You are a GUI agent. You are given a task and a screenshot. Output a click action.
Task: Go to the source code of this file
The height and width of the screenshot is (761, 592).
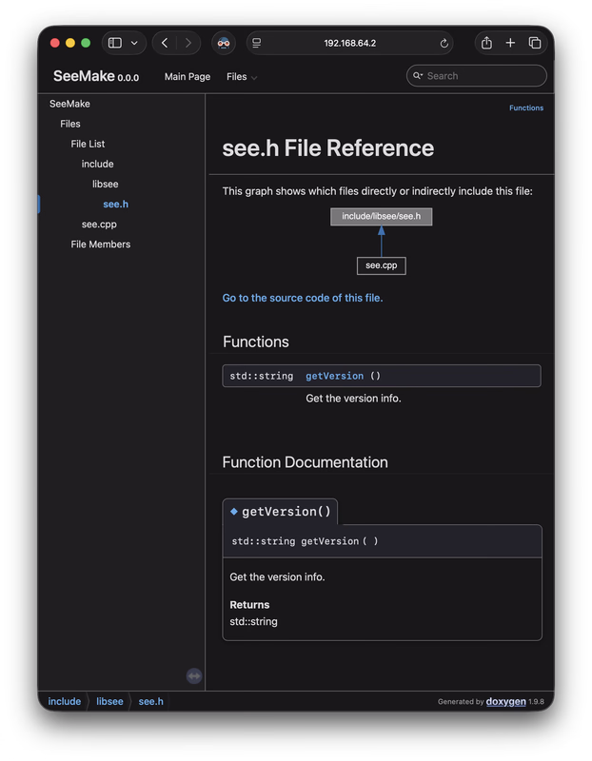[x=303, y=298]
